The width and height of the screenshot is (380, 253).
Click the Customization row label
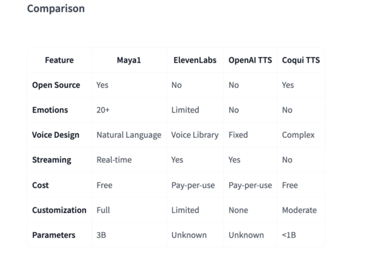click(59, 210)
